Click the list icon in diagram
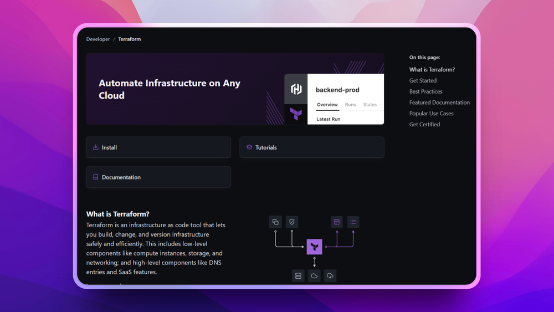The width and height of the screenshot is (554, 312). point(353,222)
